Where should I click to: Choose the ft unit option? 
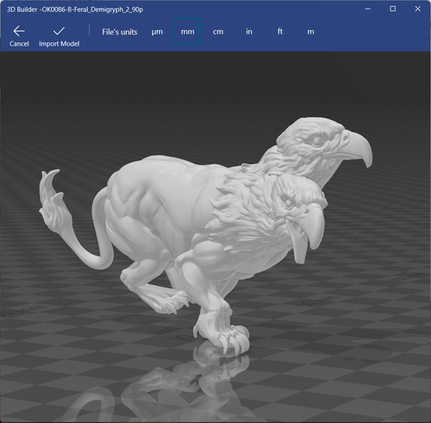click(x=280, y=31)
